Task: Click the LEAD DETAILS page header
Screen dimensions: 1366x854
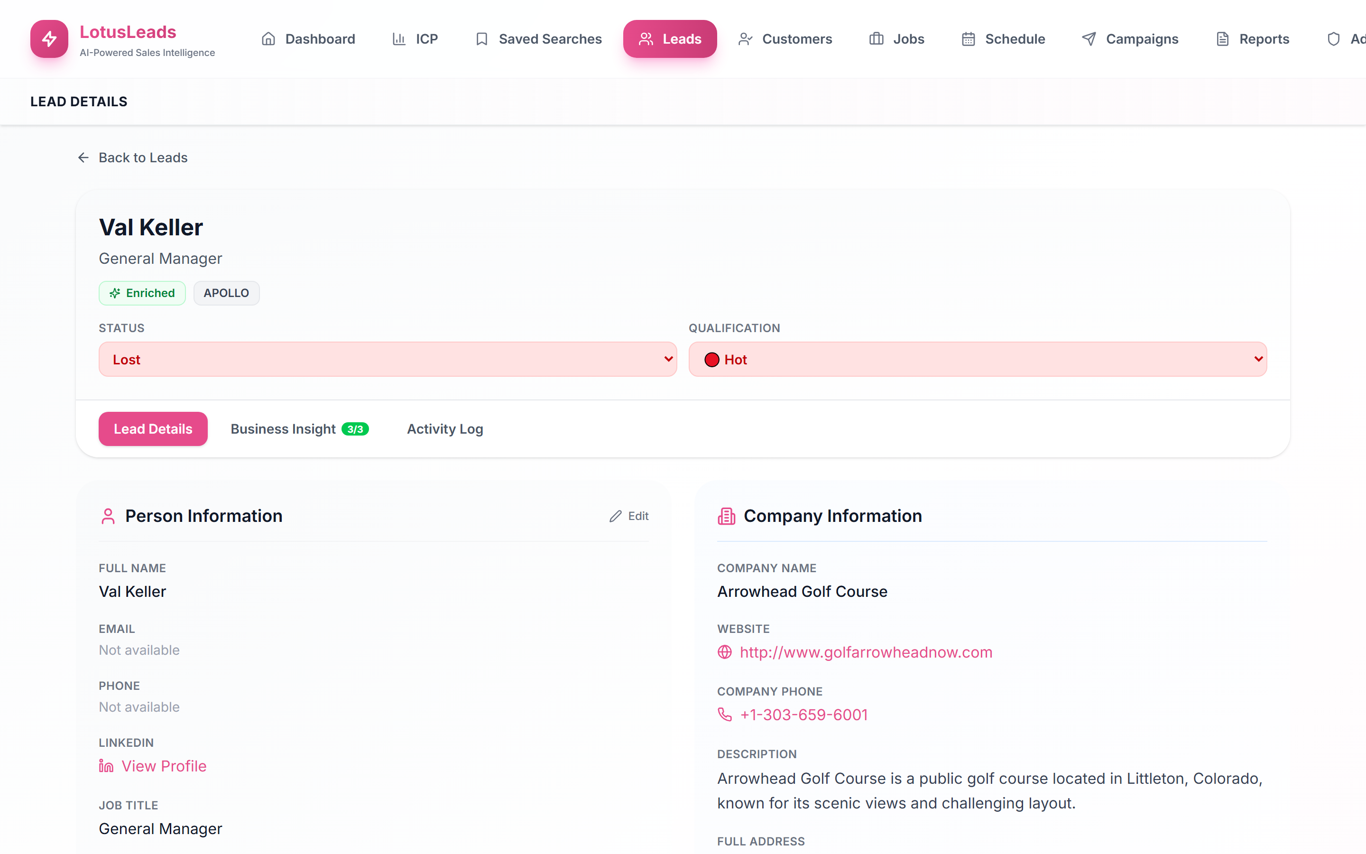Action: pyautogui.click(x=78, y=102)
